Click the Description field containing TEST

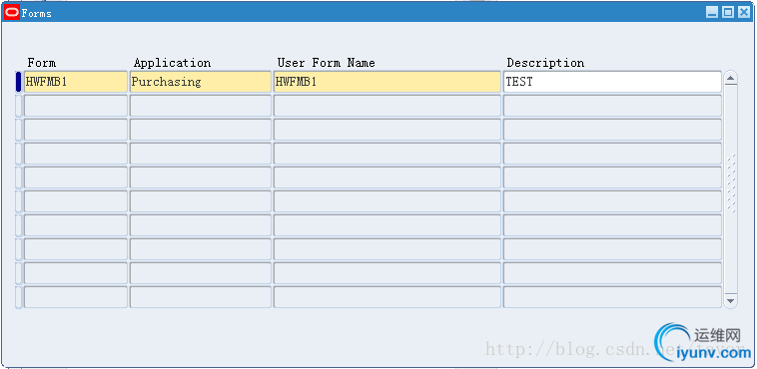point(612,82)
